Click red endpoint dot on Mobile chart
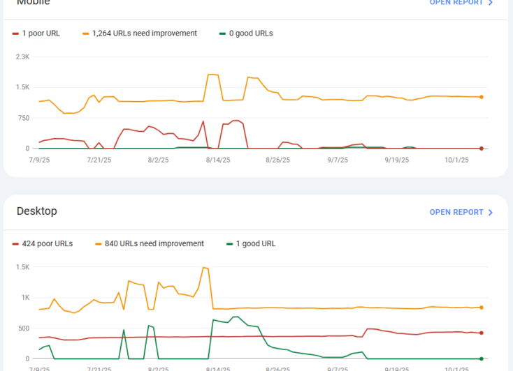 pos(482,148)
